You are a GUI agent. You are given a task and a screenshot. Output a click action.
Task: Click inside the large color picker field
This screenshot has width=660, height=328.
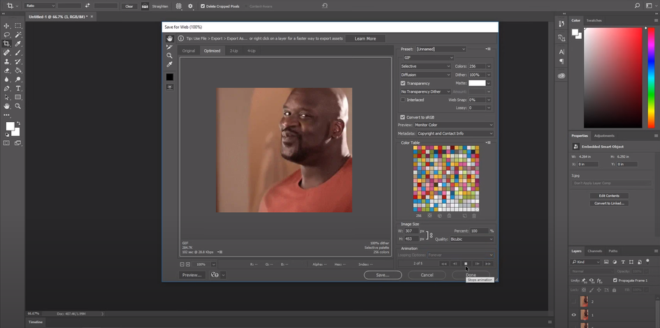(x=613, y=78)
